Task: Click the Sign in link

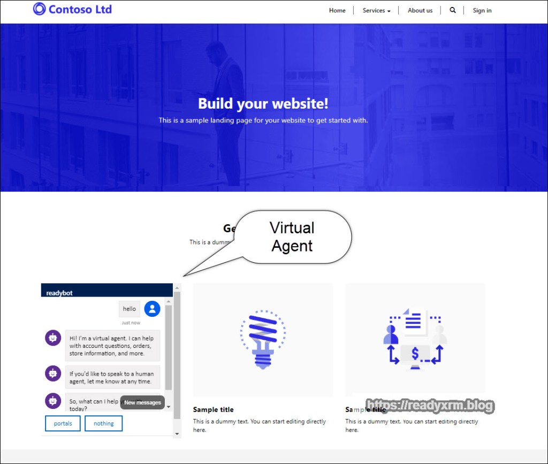Action: tap(482, 11)
